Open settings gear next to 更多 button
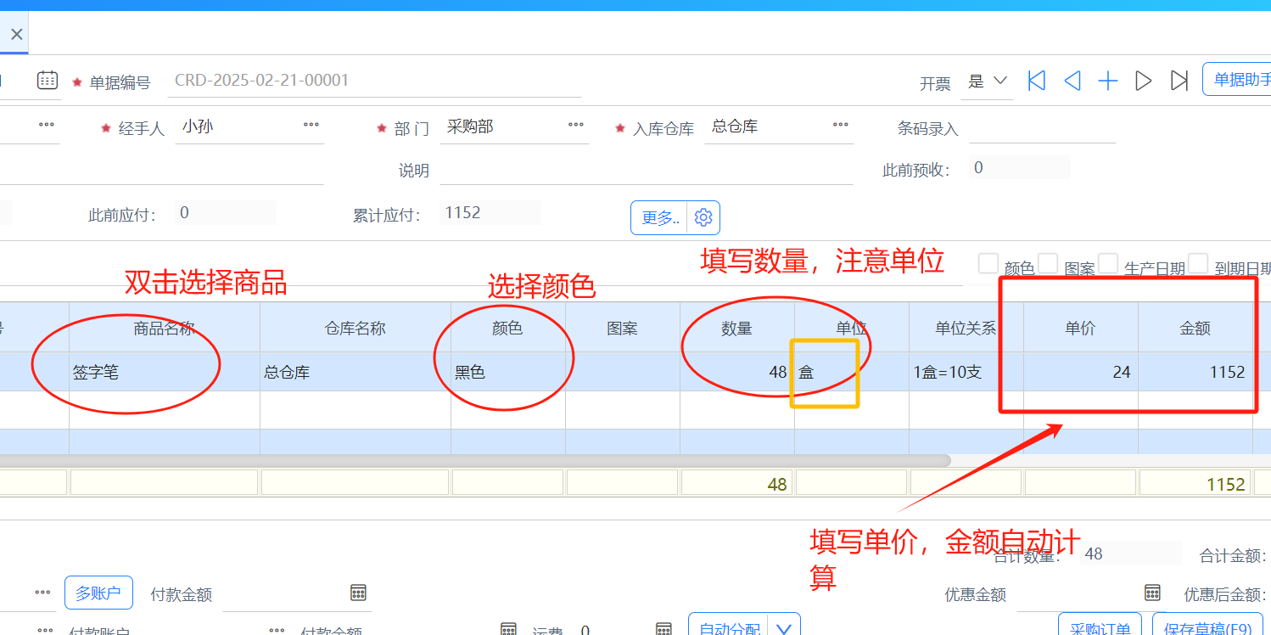The image size is (1271, 635). 703,218
